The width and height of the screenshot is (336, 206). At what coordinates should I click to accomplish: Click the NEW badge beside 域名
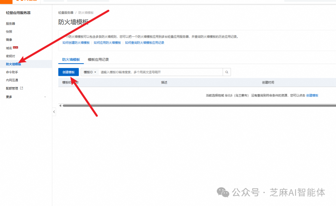[x=16, y=48]
